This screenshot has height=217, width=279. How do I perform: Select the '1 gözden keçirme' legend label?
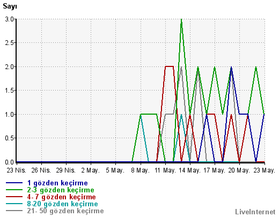57,183
